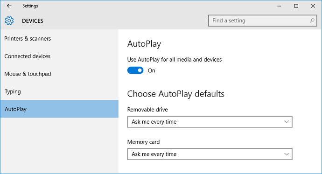Close the Settings window
Viewport: 322px width, 174px height.
(313, 6)
